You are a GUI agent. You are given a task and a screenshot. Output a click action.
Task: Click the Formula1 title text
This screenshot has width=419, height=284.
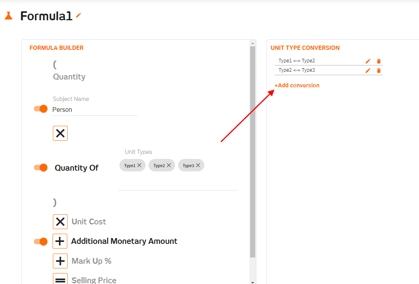46,16
